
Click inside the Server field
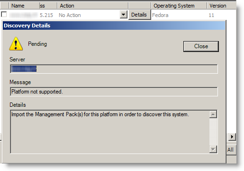[114, 69]
